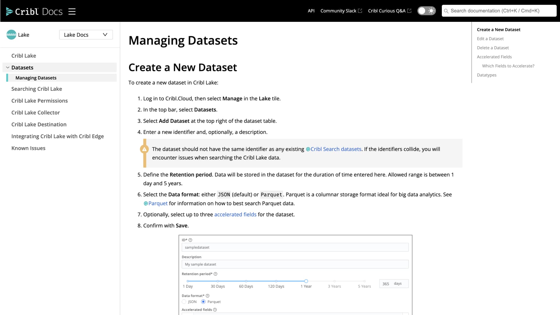
Task: Click the Create a New Dataset heading
Action: pos(183,67)
